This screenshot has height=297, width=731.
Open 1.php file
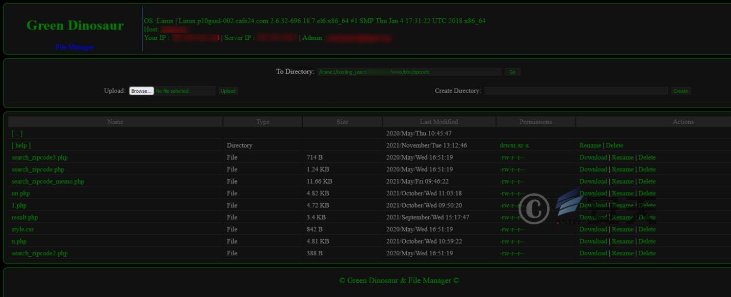click(x=19, y=205)
